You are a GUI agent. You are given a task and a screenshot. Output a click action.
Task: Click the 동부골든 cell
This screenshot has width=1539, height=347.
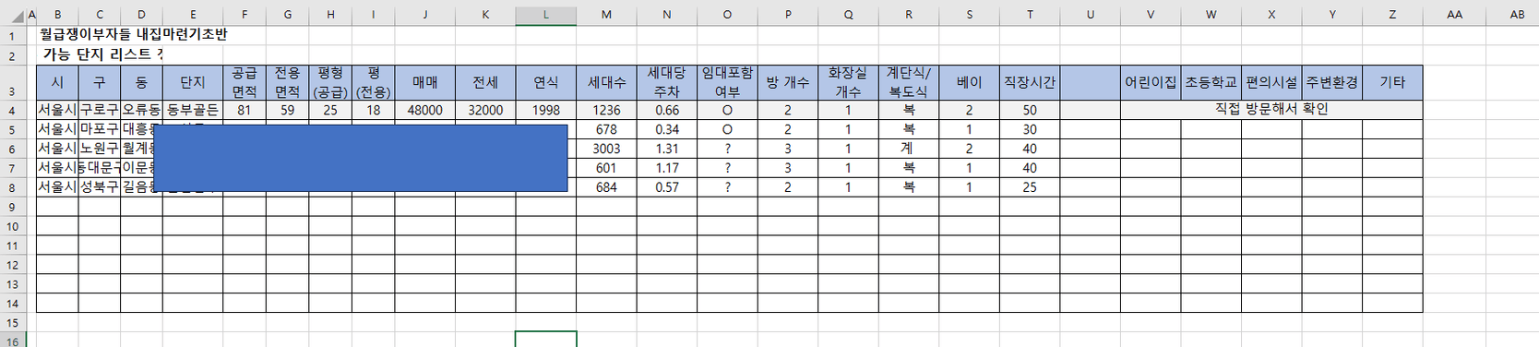[x=193, y=110]
